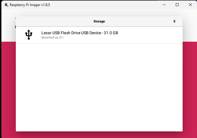Click the USB drive icon for the Lexar device
197x138 pixels.
[x=29, y=35]
